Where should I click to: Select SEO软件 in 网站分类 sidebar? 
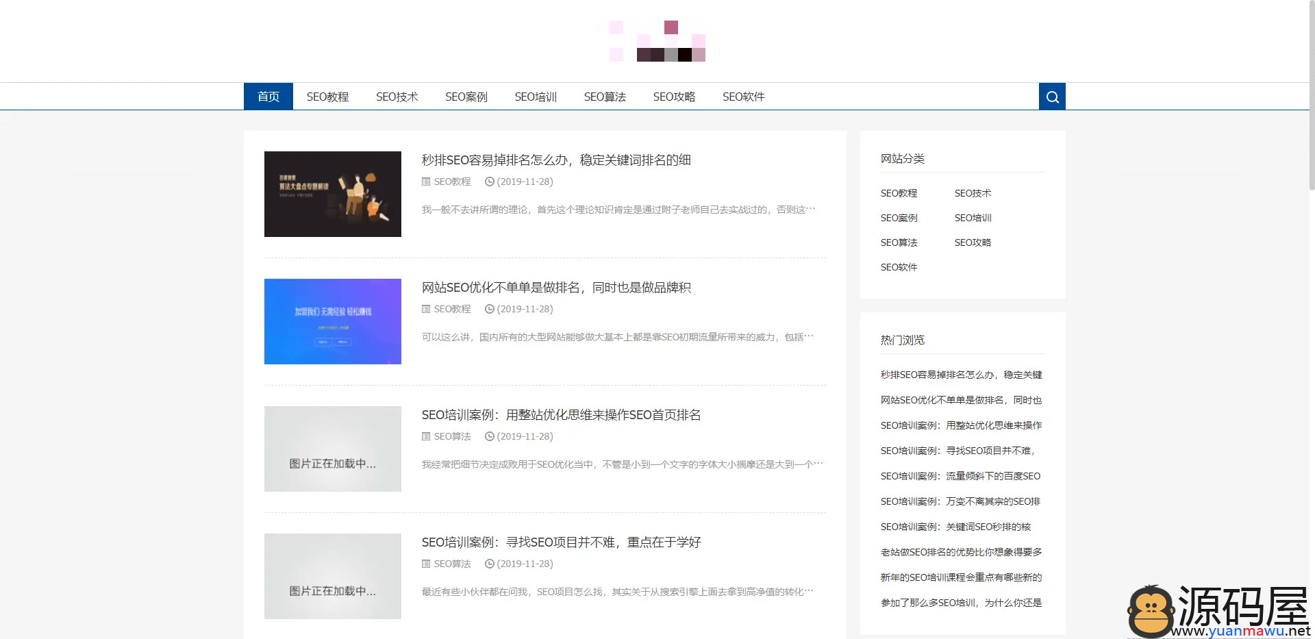(899, 267)
